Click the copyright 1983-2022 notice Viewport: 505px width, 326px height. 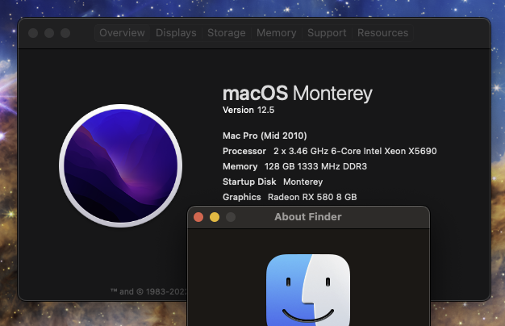pyautogui.click(x=148, y=291)
